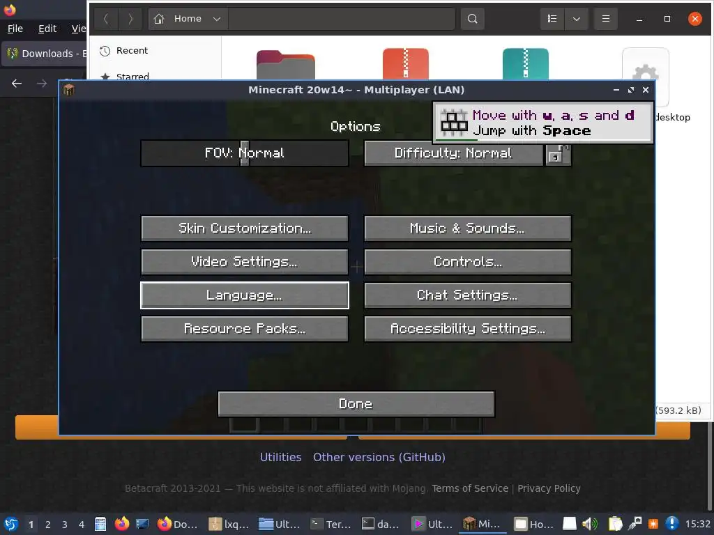714x535 pixels.
Task: Click the blue notification tray icon
Action: pos(671,524)
